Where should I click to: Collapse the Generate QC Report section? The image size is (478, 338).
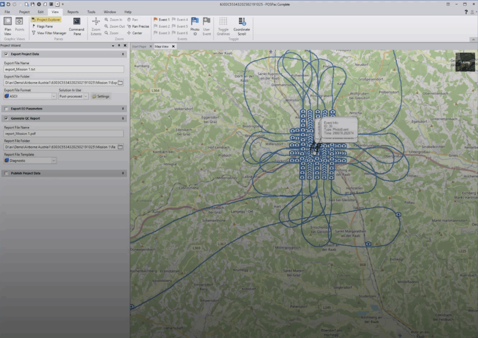pyautogui.click(x=123, y=118)
